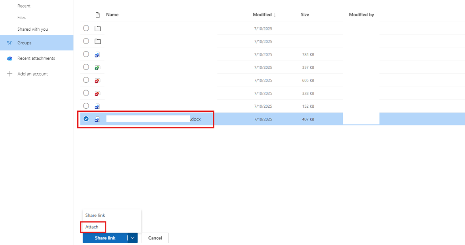The height and width of the screenshot is (245, 465).
Task: Click the blue Share link button
Action: [x=105, y=238]
